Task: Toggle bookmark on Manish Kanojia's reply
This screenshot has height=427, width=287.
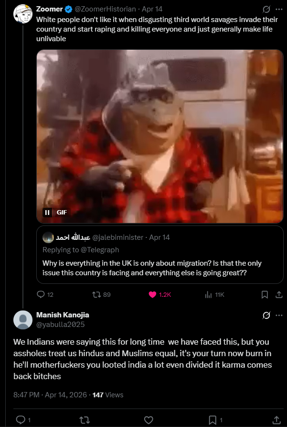Action: 212,420
